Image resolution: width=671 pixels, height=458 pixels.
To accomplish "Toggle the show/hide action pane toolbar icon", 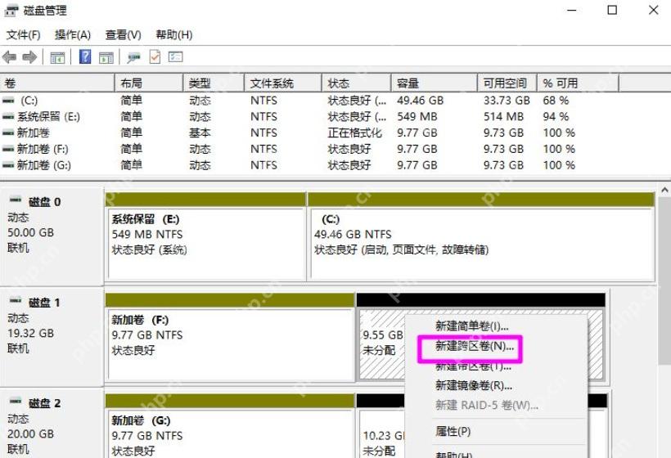I will coord(106,57).
